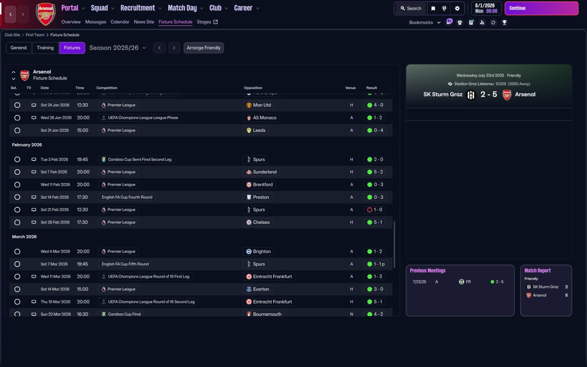This screenshot has width=587, height=367.
Task: Click the trophy icon in bookmarks row
Action: coord(504,22)
